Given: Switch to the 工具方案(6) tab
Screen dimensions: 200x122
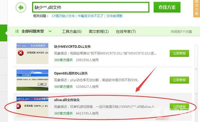Looking at the screenshot, I should [x=72, y=32].
